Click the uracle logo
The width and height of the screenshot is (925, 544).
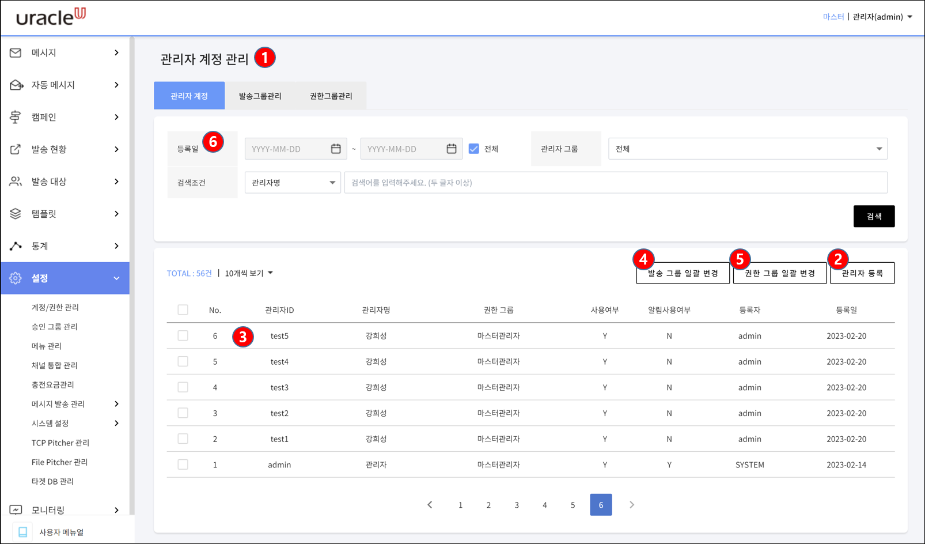coord(51,17)
